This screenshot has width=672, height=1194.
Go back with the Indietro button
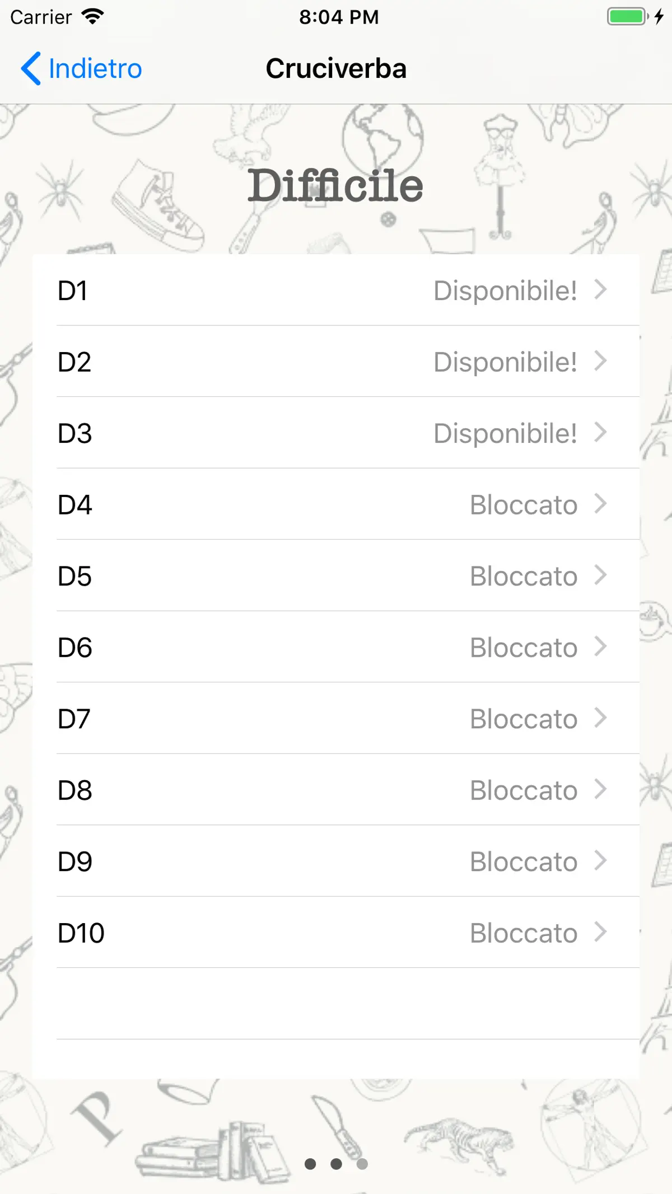pyautogui.click(x=81, y=68)
